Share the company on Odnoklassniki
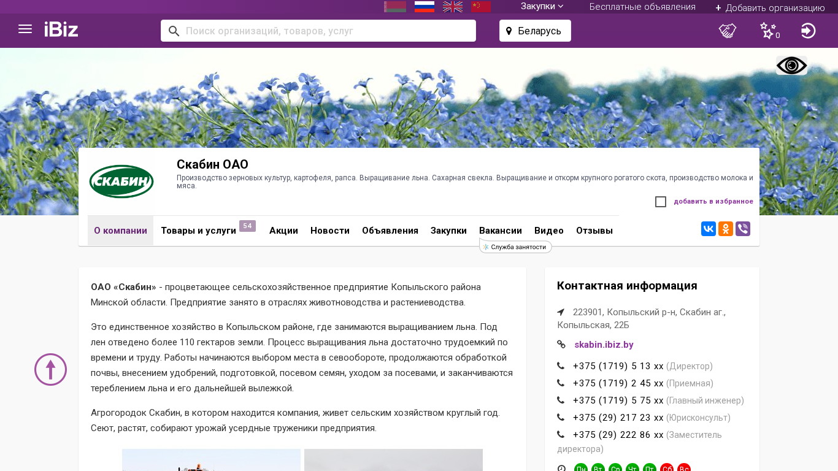The image size is (838, 471). pos(726,229)
